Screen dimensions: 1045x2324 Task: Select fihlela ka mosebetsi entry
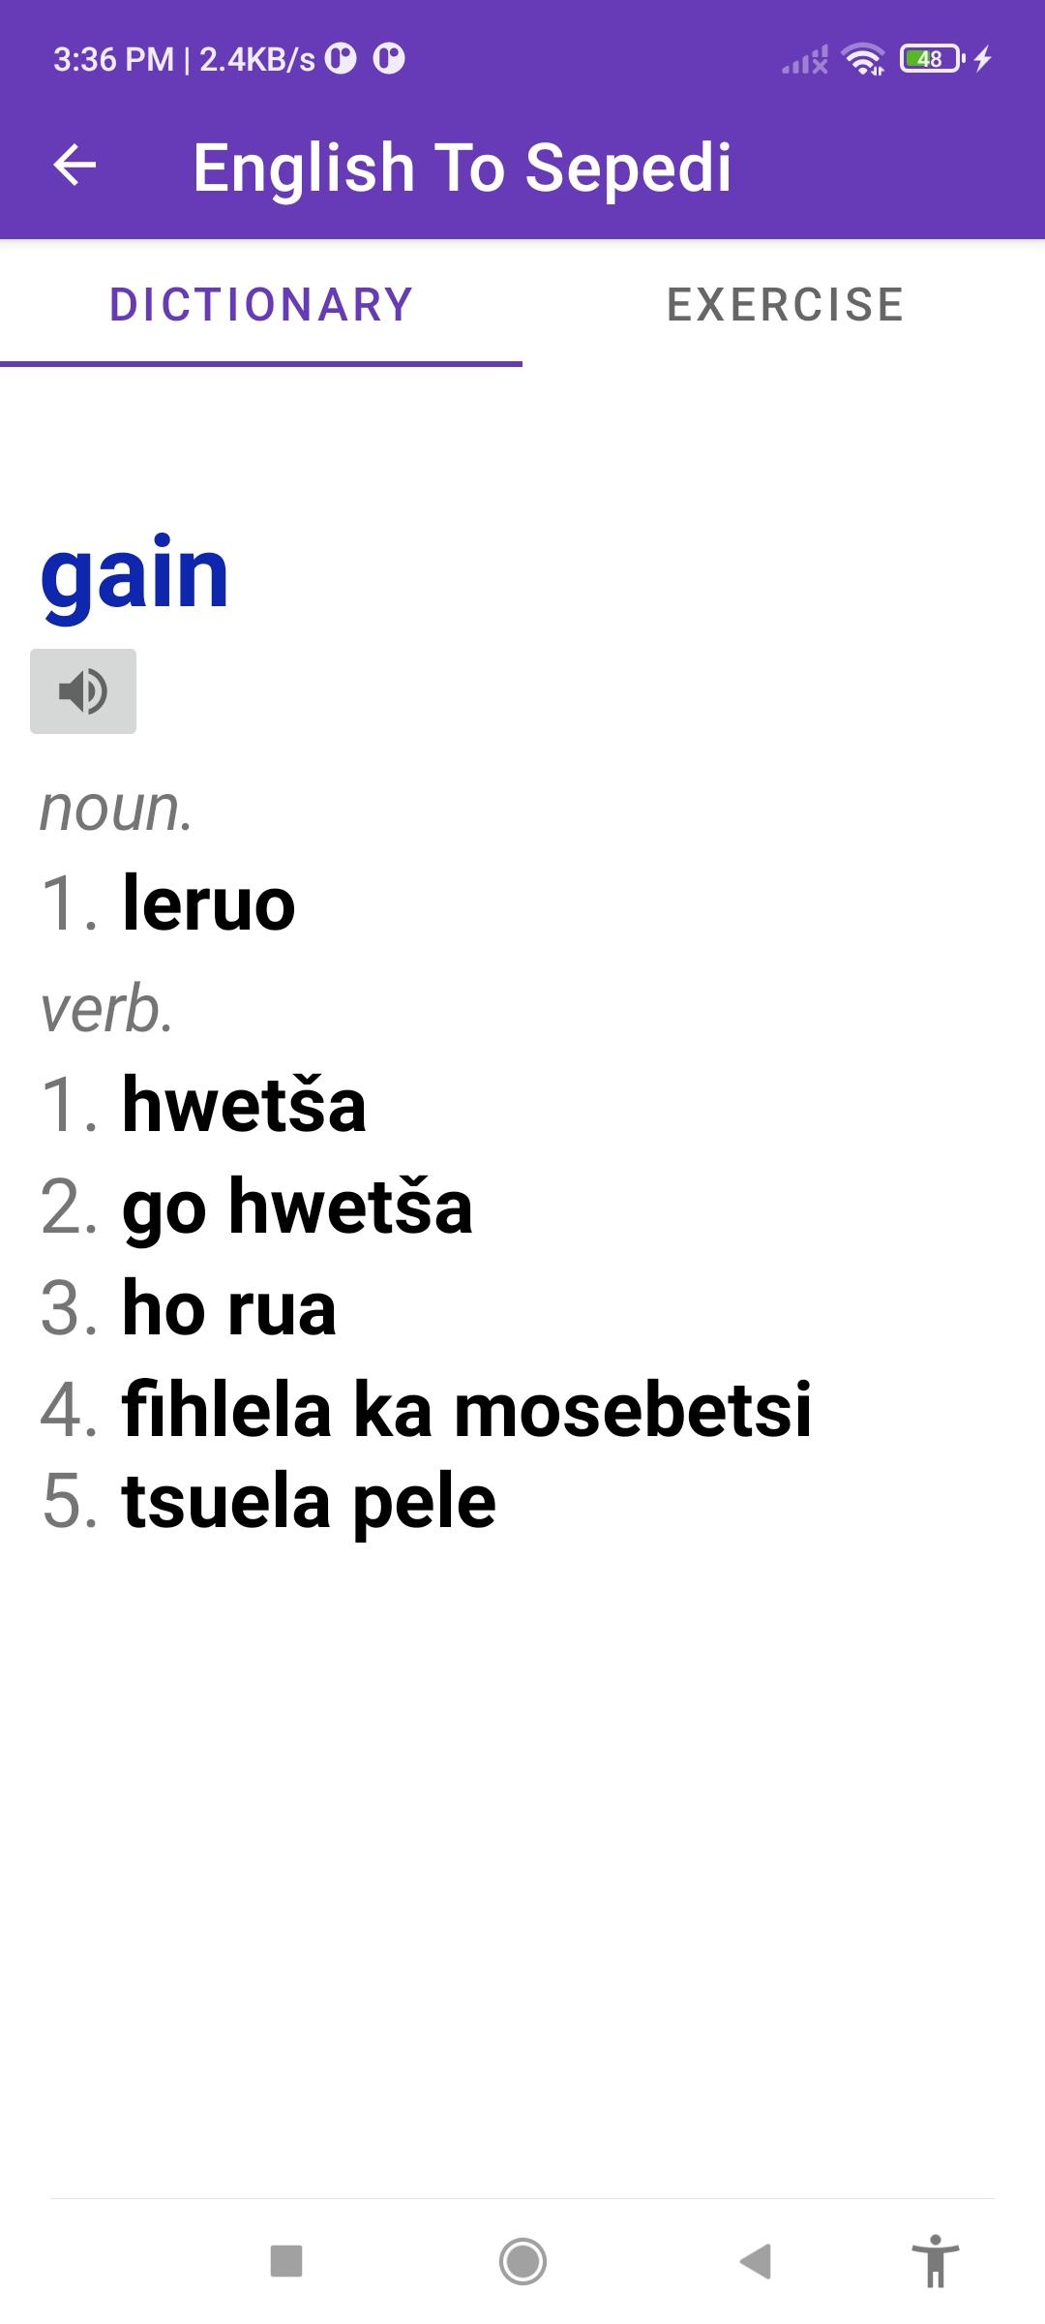(464, 1409)
